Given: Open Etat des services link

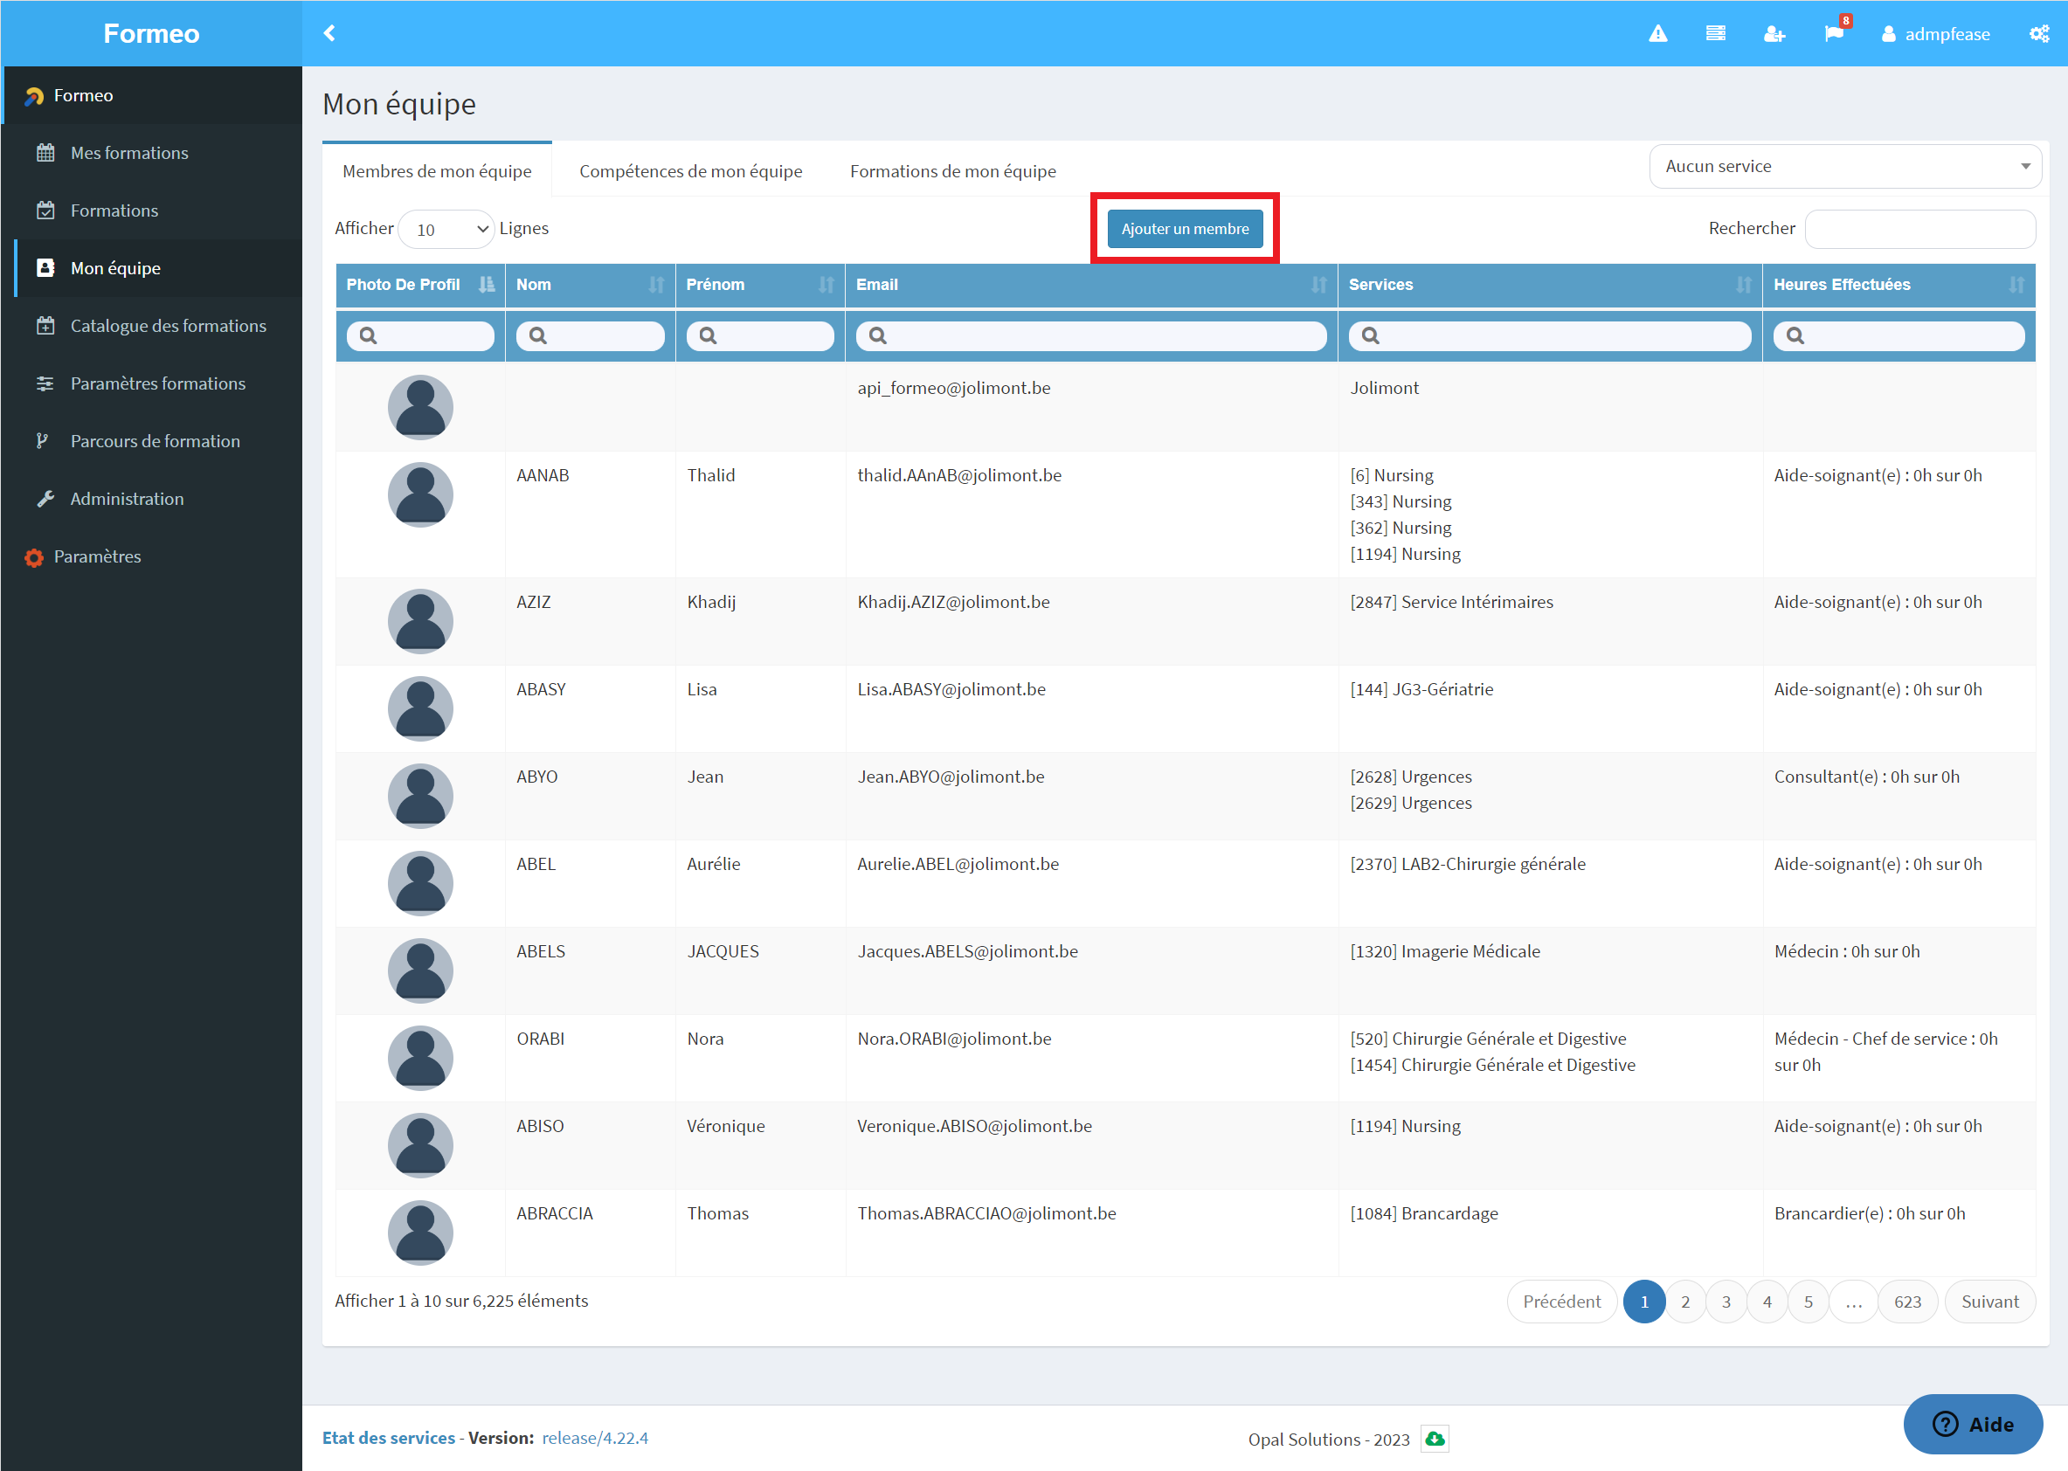Looking at the screenshot, I should (389, 1438).
